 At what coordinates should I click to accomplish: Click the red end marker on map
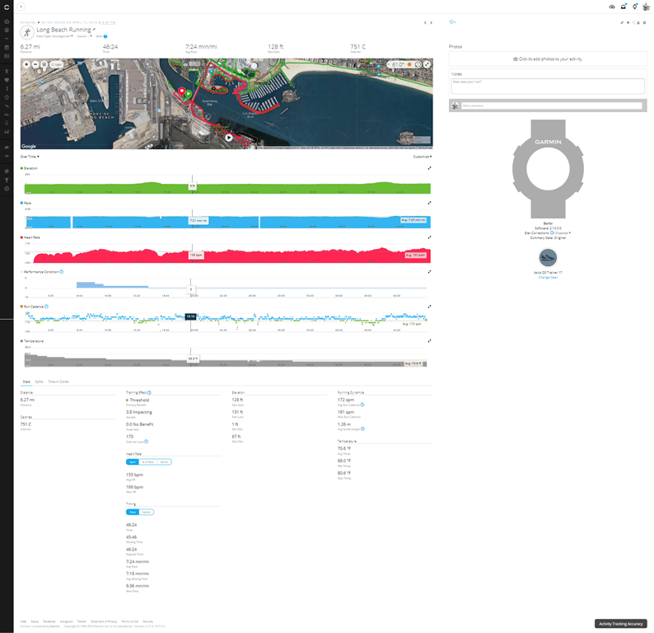182,91
